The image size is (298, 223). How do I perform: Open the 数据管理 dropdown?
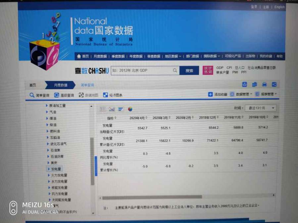[x=241, y=94]
